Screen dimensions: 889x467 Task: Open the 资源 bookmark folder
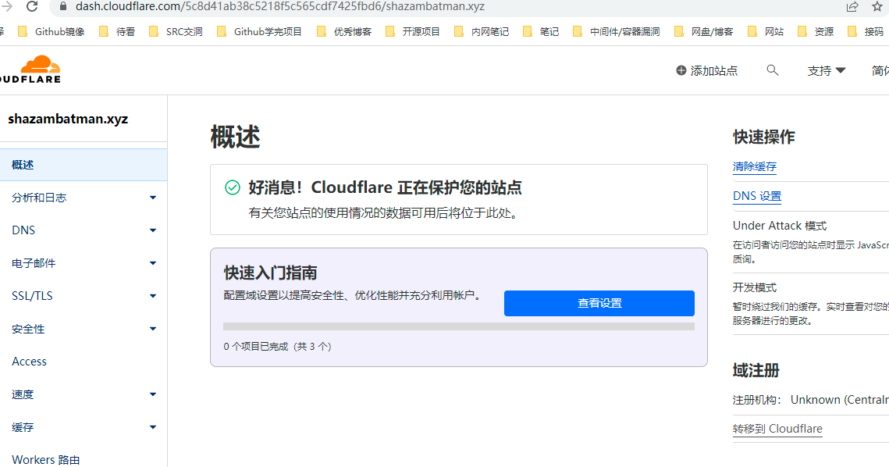coord(816,32)
